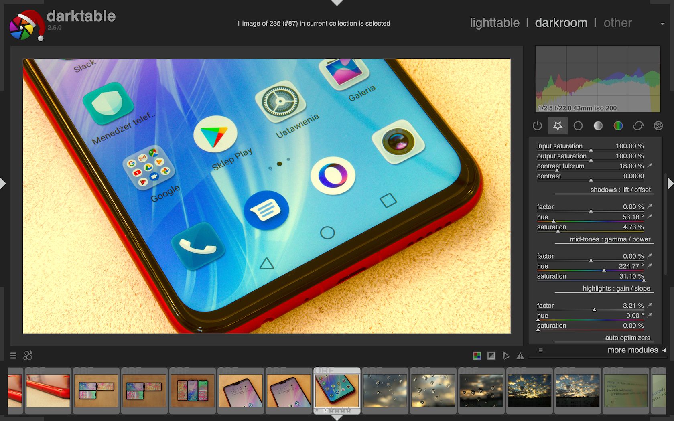674x421 pixels.
Task: Click the histogram display
Action: point(598,79)
